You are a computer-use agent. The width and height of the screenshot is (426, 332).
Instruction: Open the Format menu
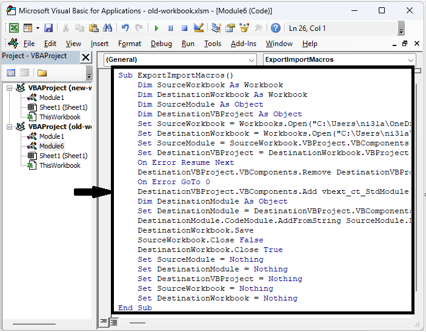130,44
